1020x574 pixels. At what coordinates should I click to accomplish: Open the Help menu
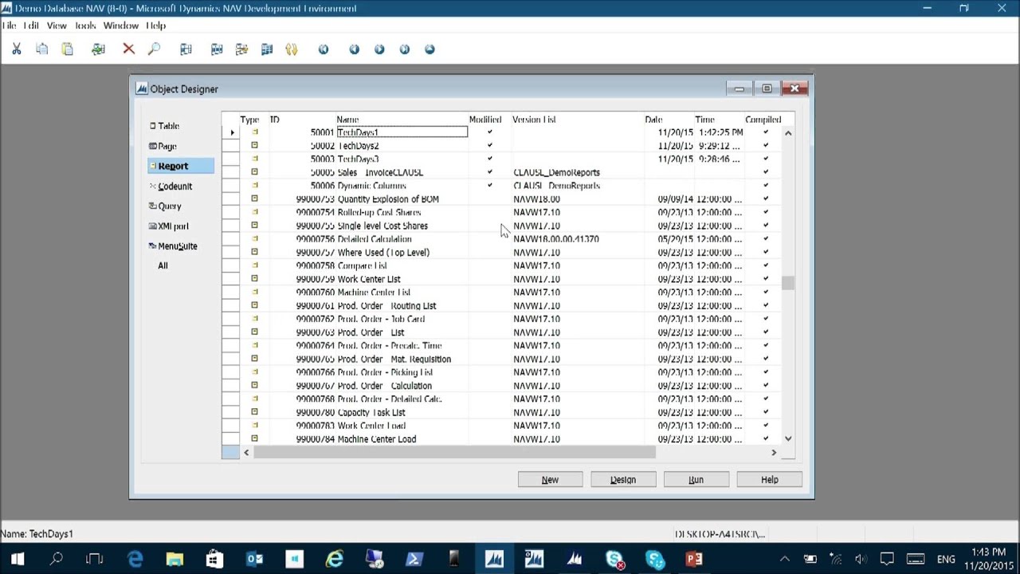155,26
